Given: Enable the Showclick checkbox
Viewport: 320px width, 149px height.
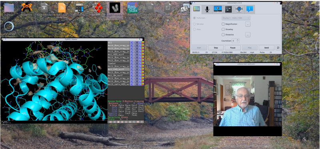Looking at the screenshot, I should (223, 35).
